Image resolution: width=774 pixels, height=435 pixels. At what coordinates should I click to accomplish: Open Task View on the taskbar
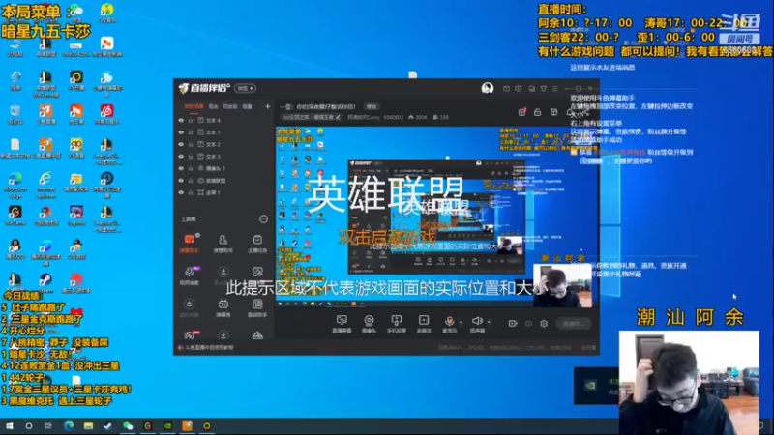(x=47, y=426)
